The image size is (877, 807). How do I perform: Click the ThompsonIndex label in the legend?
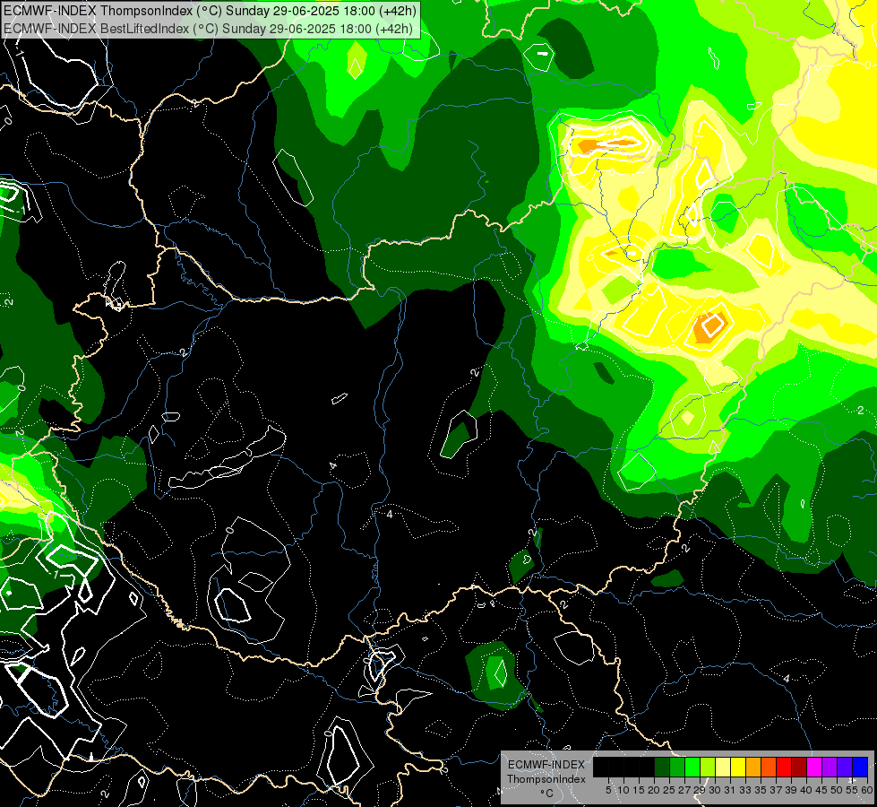[x=546, y=779]
